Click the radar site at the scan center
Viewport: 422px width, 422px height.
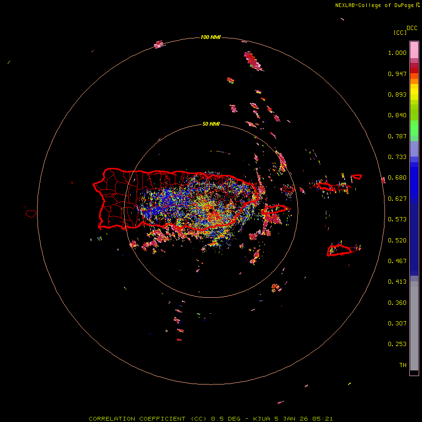click(x=211, y=211)
